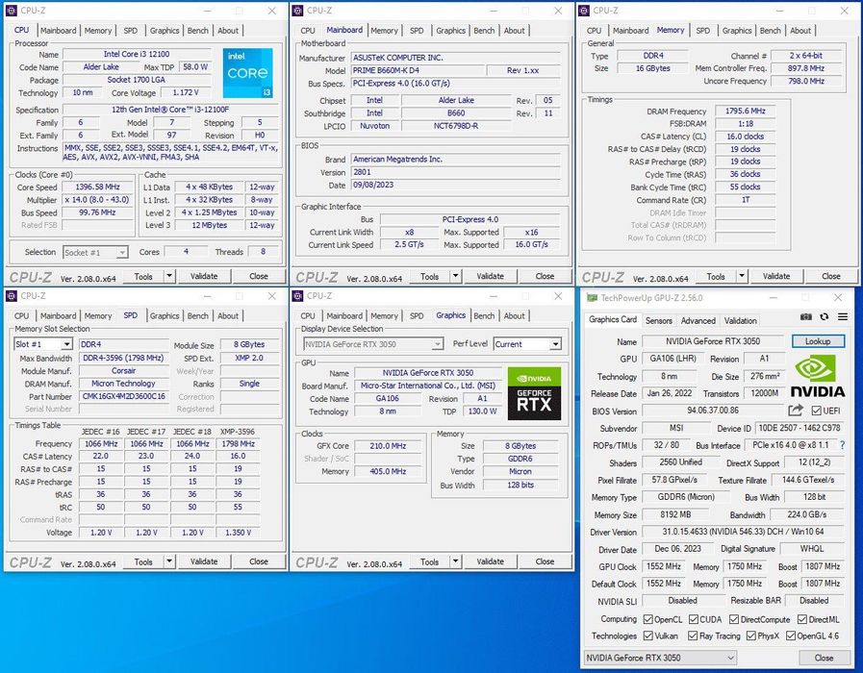Open Memory tab in the Graphics window
The width and height of the screenshot is (863, 673).
[384, 316]
